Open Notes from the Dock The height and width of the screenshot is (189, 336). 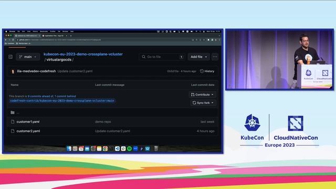(x=99, y=149)
